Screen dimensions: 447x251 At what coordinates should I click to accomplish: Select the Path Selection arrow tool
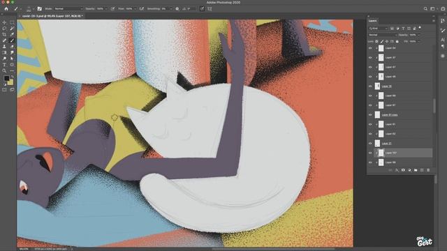[x=12, y=59]
